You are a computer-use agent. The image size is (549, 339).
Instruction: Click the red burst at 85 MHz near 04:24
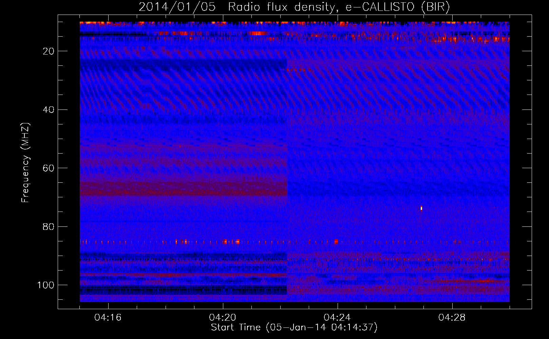[336, 242]
